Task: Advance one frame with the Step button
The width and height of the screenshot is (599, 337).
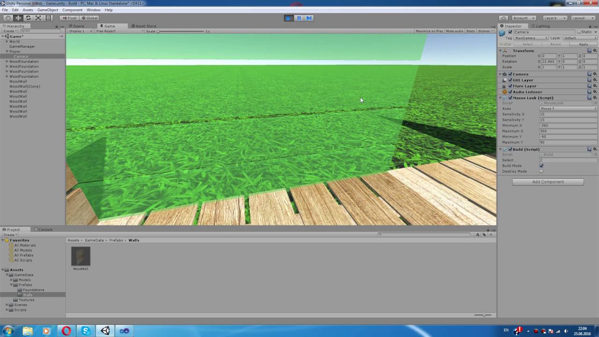Action: 308,18
